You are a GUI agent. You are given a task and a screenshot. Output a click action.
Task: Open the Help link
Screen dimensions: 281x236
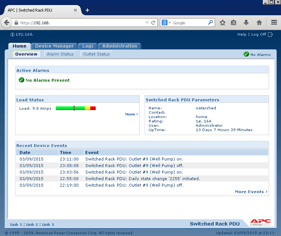tap(242, 34)
